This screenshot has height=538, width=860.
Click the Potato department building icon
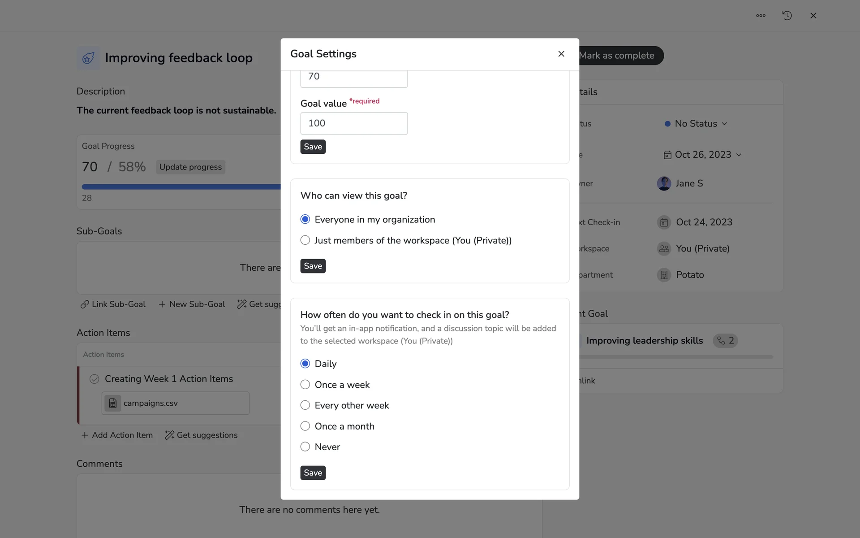click(664, 275)
